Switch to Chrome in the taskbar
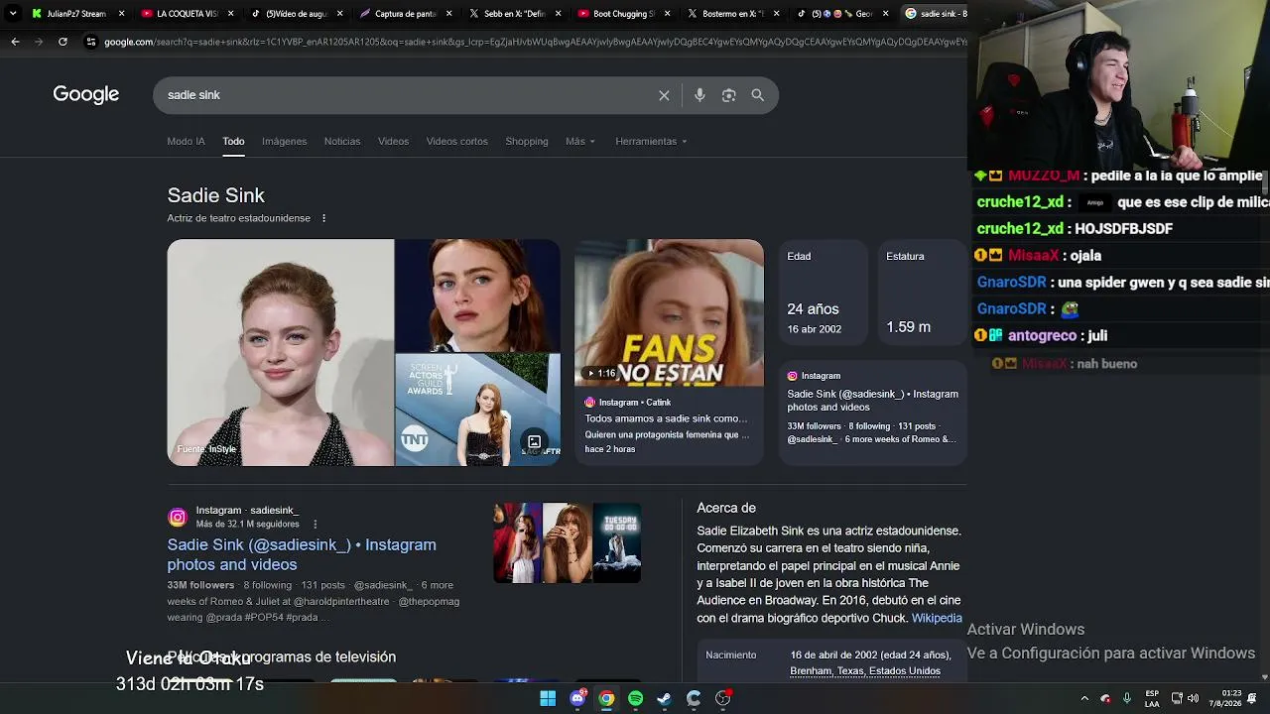 tap(606, 698)
